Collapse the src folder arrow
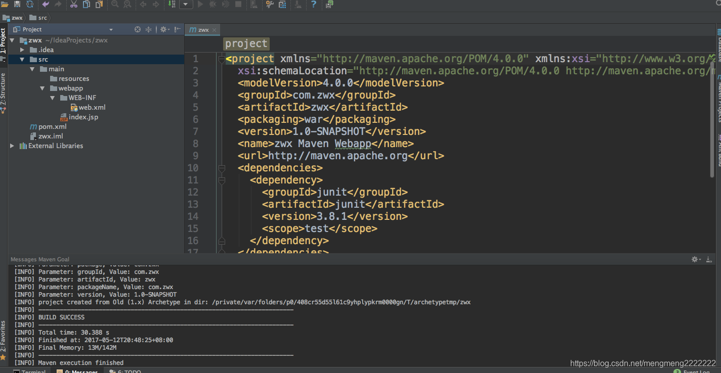 click(x=22, y=59)
